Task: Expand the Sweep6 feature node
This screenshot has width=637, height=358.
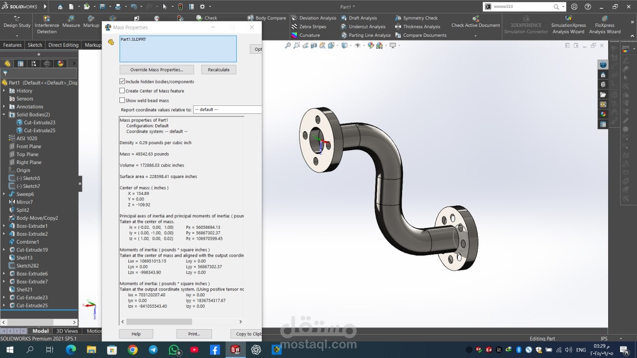Action: click(4, 194)
